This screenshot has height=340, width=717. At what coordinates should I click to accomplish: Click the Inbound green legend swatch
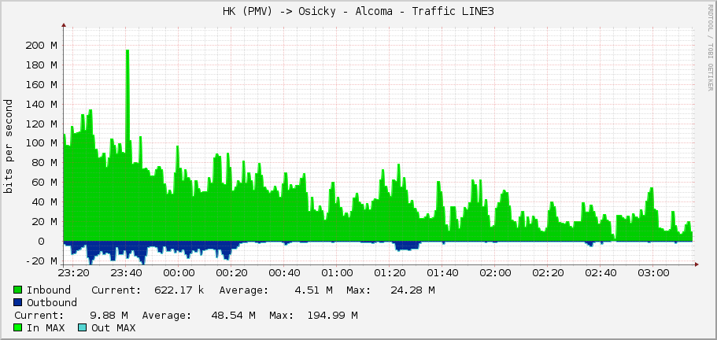coord(18,290)
